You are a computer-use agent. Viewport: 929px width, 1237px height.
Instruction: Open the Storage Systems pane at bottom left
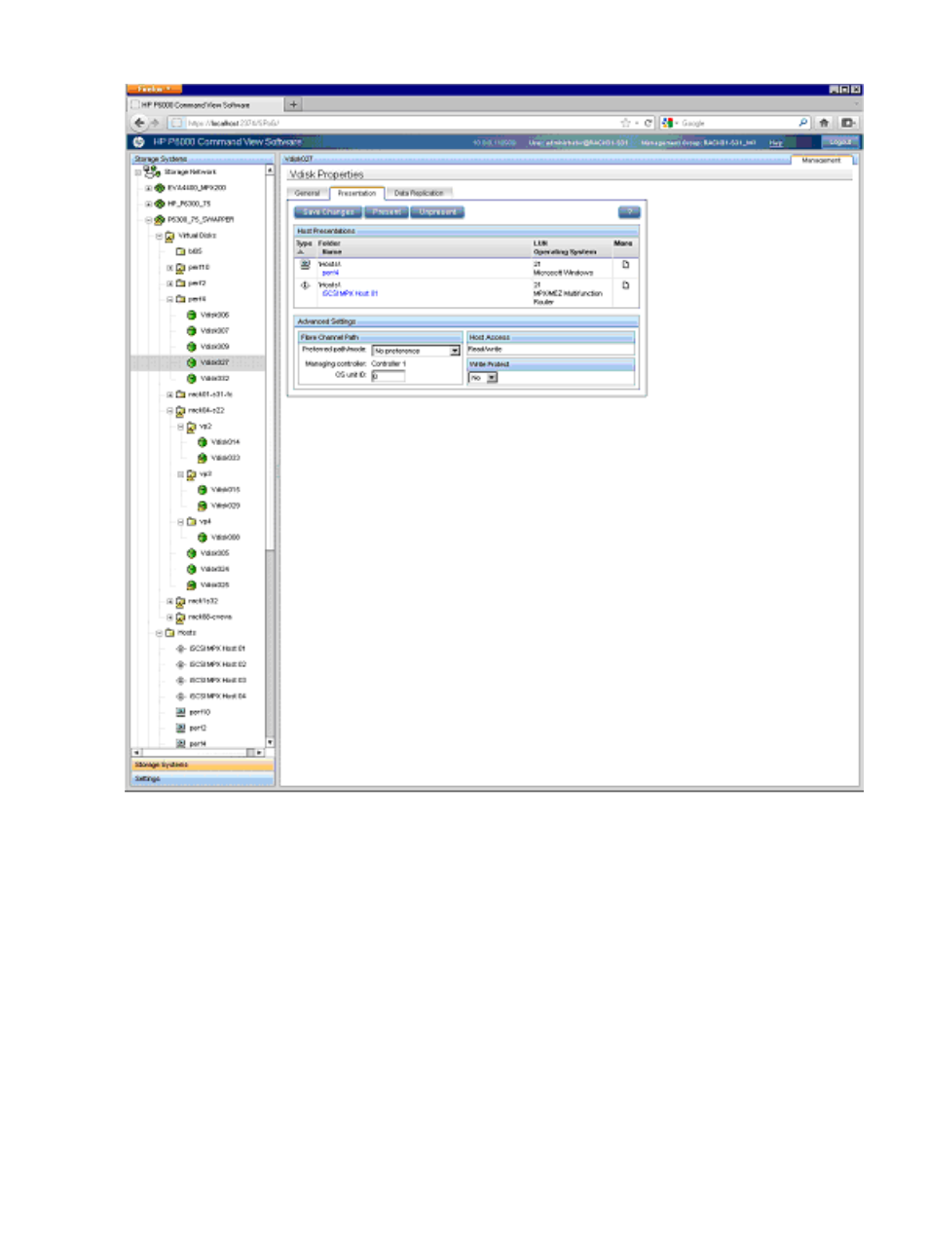(203, 766)
